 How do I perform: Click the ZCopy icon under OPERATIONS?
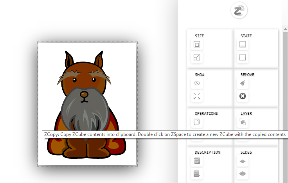tap(197, 122)
